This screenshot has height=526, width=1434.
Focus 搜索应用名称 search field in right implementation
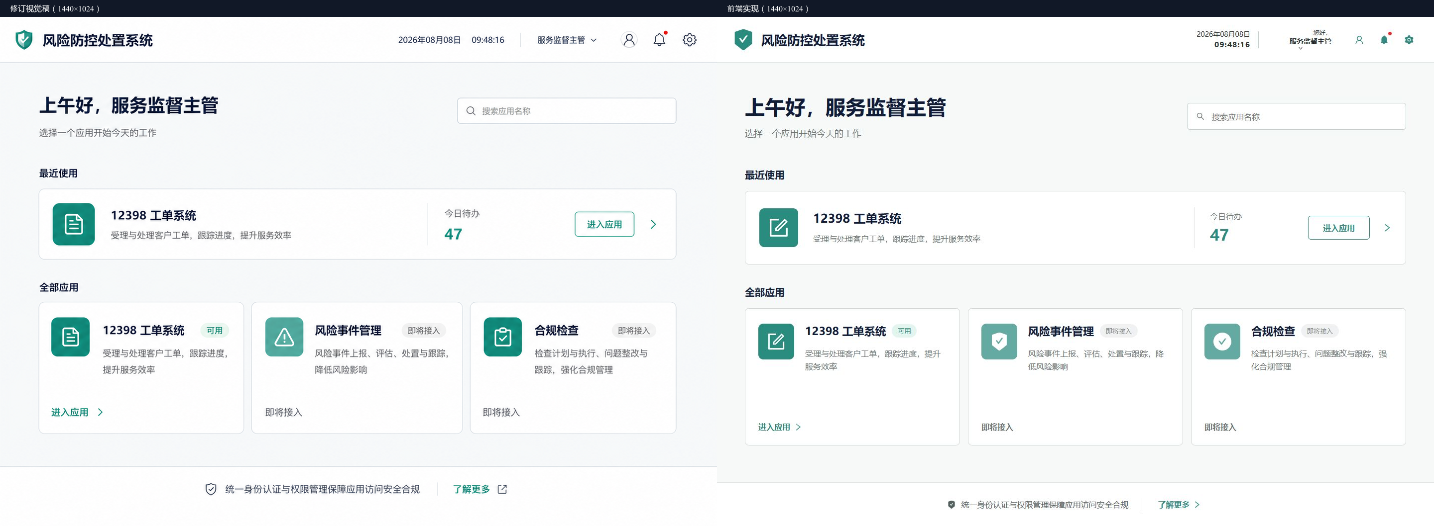pyautogui.click(x=1296, y=117)
